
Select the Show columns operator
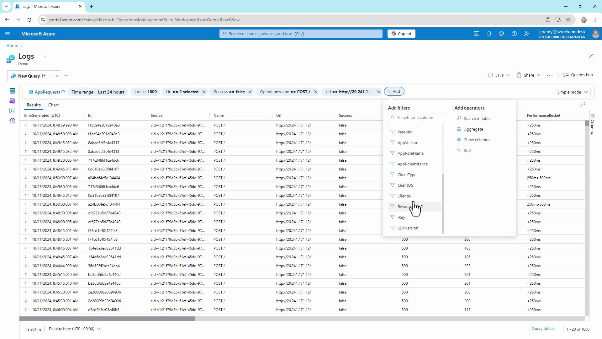coord(473,140)
